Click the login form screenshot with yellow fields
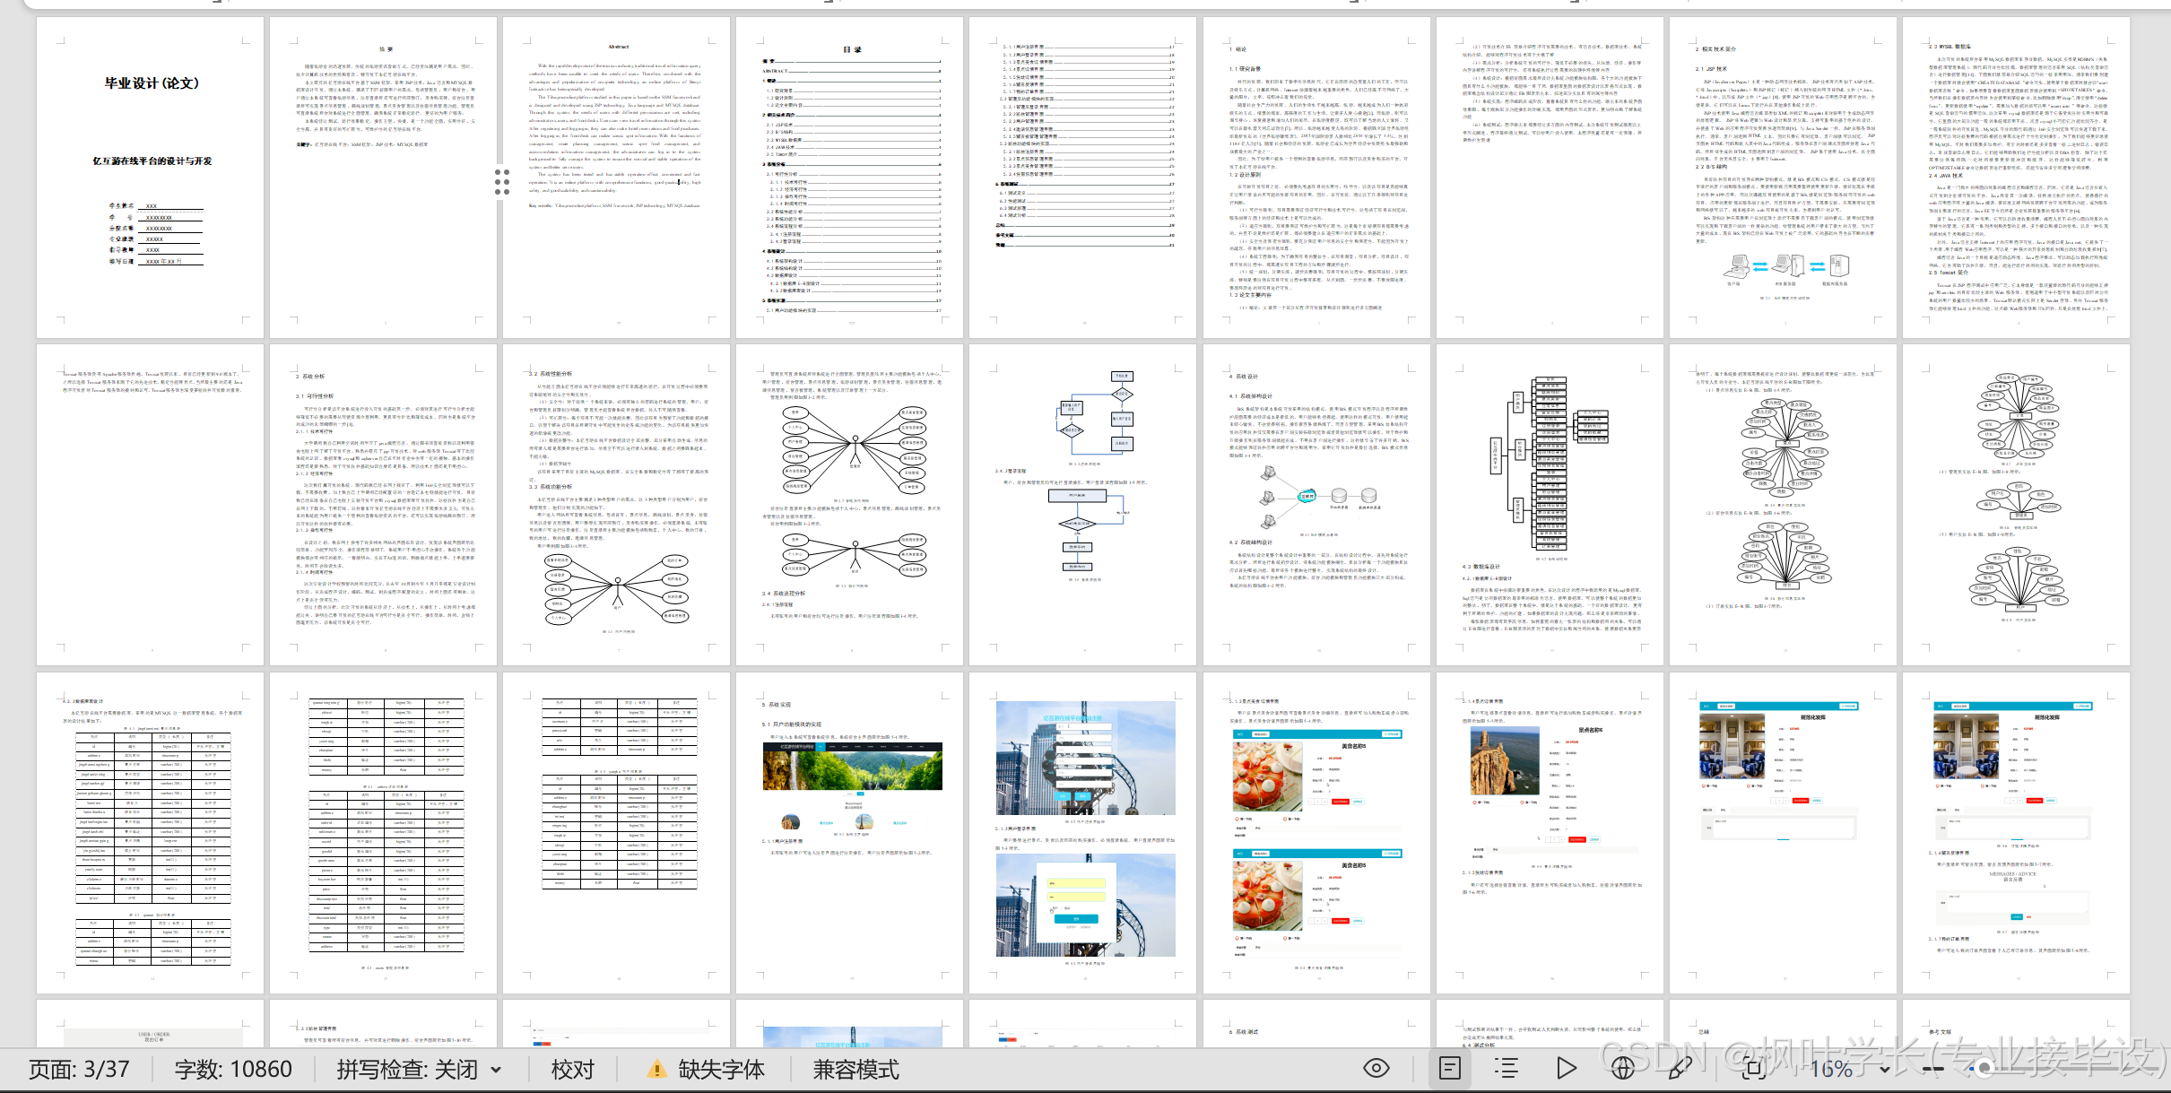 tap(1085, 905)
